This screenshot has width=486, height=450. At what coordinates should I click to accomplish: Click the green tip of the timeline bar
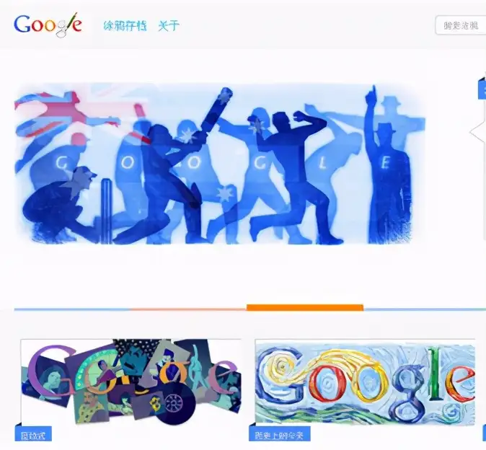pos(482,309)
